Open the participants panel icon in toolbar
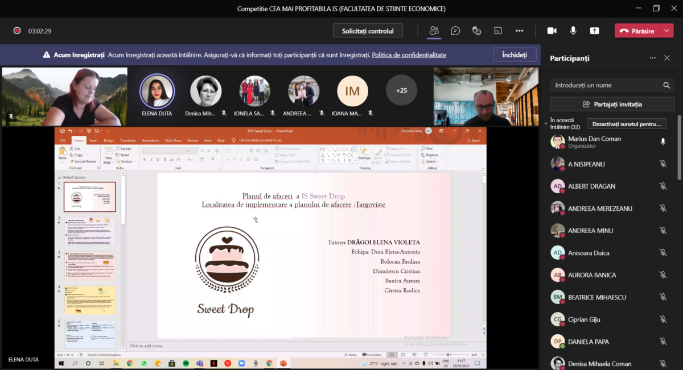683x370 pixels. tap(434, 31)
